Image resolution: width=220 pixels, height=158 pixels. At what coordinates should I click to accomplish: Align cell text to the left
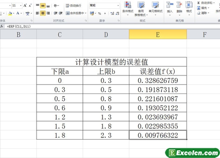pyautogui.click(x=37, y=13)
